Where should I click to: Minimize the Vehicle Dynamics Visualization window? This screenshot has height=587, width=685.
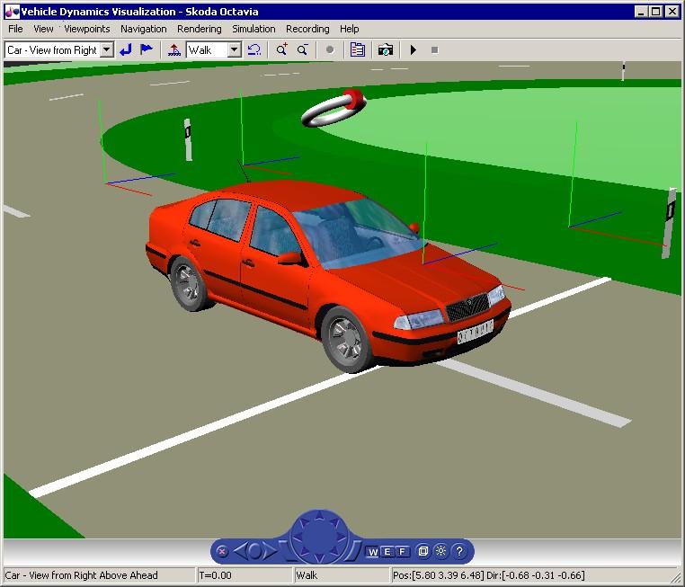pos(641,12)
